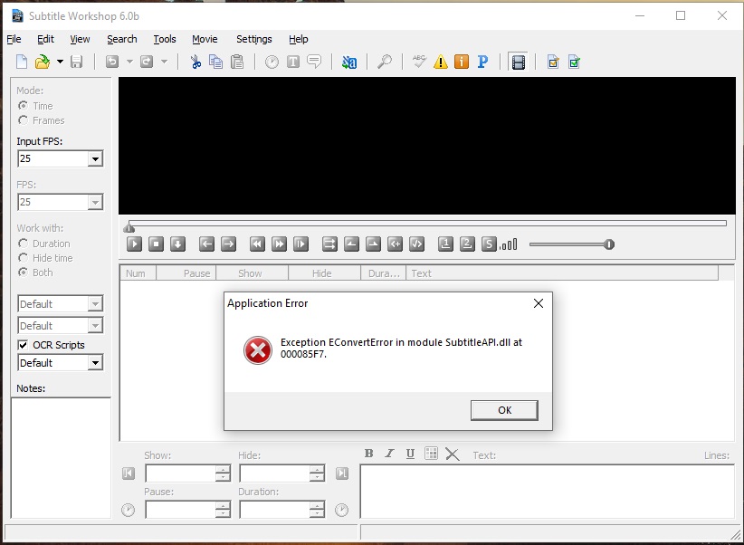Click the Play button under video
This screenshot has height=545, width=744.
click(x=134, y=244)
